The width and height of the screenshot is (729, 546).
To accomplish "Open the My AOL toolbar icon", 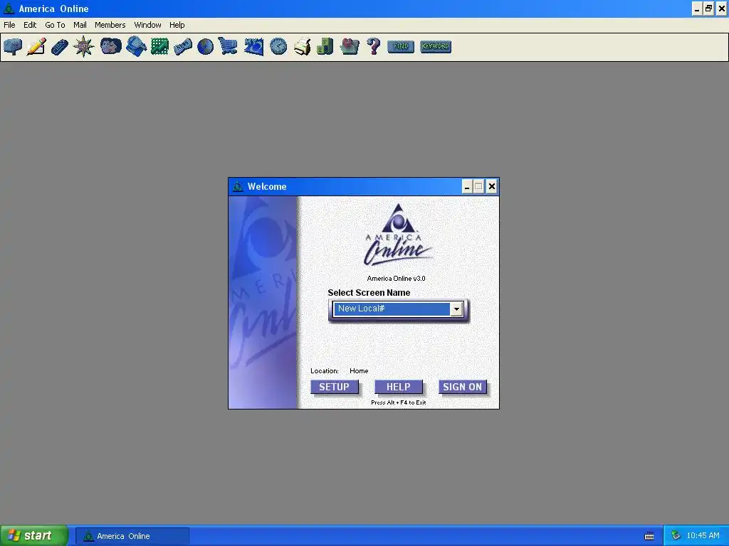I will [x=253, y=46].
